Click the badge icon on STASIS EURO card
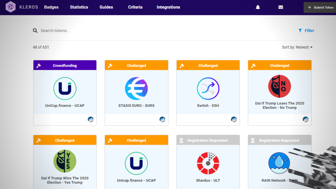The width and height of the screenshot is (336, 189). pos(162,119)
